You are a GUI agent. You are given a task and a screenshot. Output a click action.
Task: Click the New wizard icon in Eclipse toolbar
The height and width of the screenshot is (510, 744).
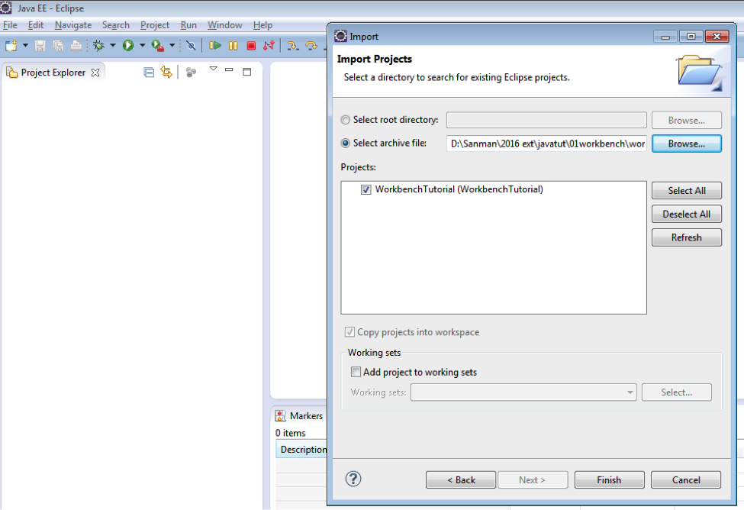point(11,46)
